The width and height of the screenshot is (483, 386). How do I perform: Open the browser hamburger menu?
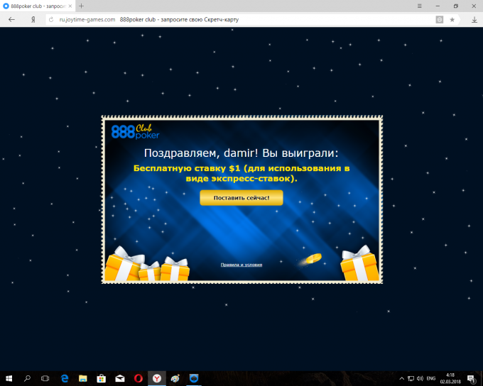coord(420,6)
